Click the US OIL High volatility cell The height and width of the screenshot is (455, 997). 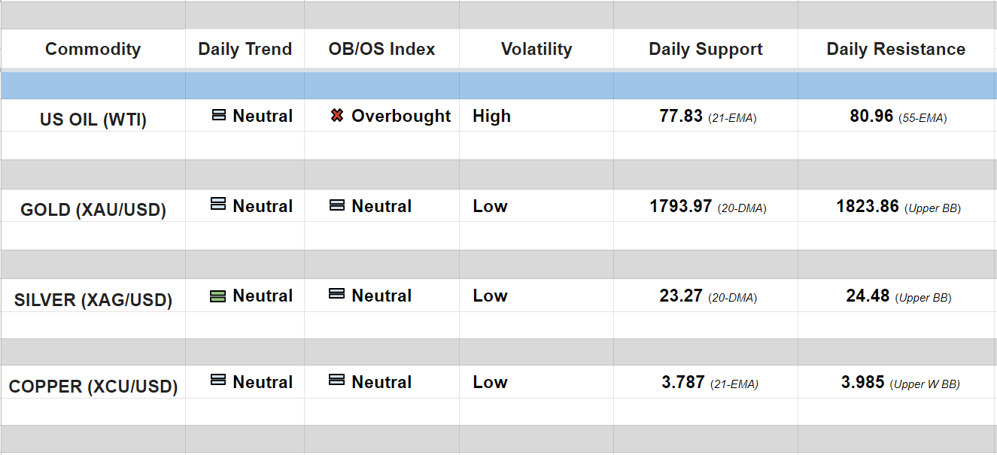[491, 117]
